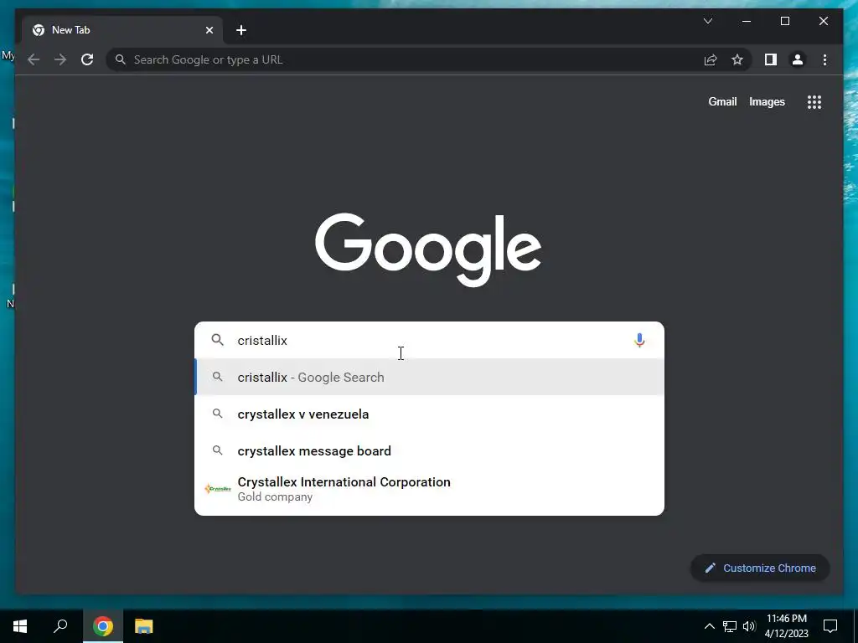Open a new tab with the plus button
This screenshot has height=643, width=858.
coord(241,30)
